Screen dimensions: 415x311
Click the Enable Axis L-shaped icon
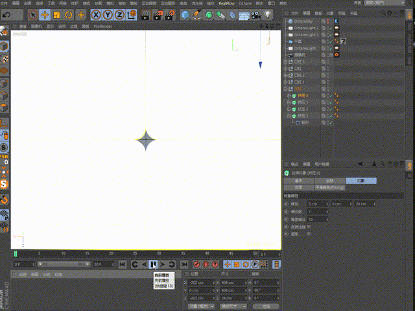(x=5, y=123)
